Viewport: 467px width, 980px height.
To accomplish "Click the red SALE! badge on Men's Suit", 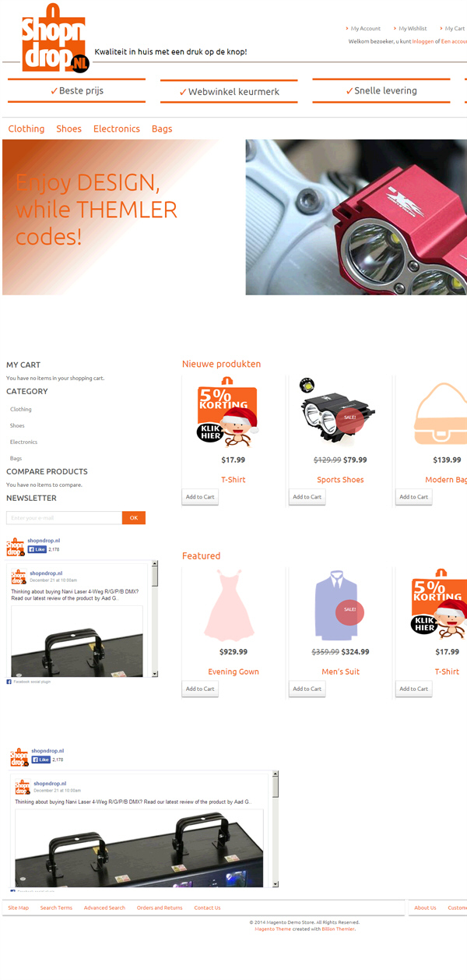I will 349,609.
